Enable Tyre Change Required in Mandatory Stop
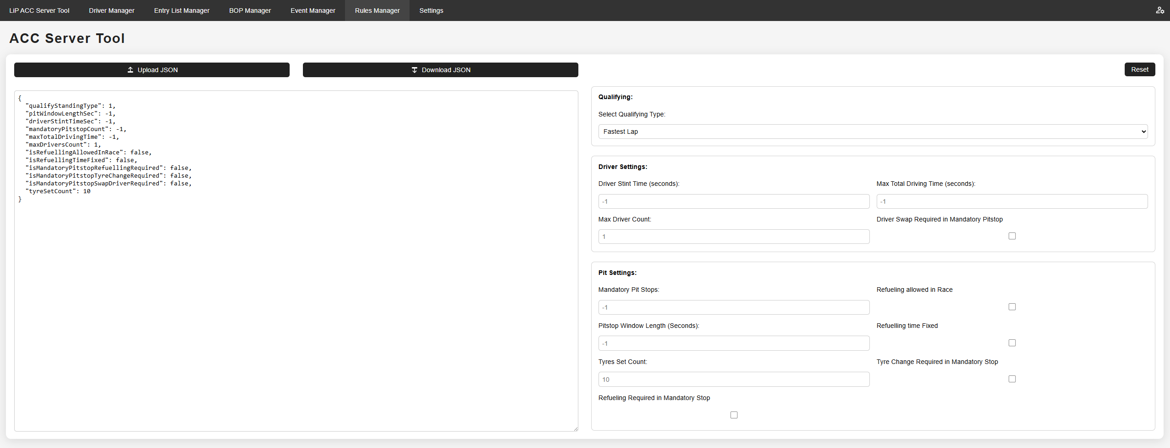This screenshot has width=1170, height=448. (1012, 379)
